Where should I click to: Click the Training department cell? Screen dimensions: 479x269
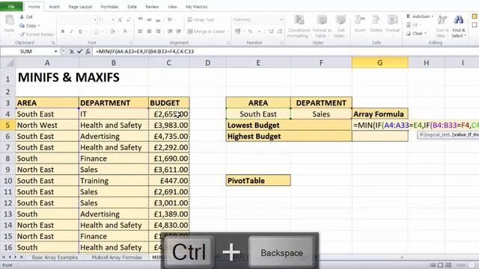(113, 181)
